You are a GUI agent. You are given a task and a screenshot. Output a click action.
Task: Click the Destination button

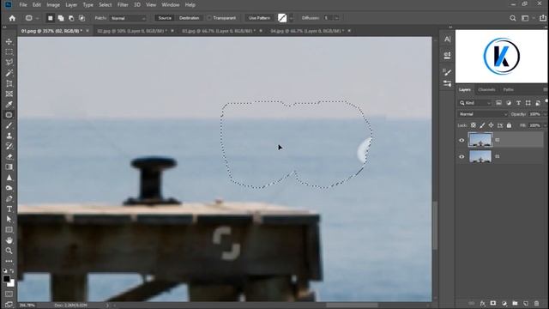pyautogui.click(x=189, y=18)
